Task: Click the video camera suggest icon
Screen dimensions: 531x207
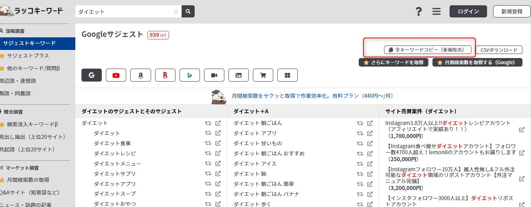Action: tap(214, 75)
